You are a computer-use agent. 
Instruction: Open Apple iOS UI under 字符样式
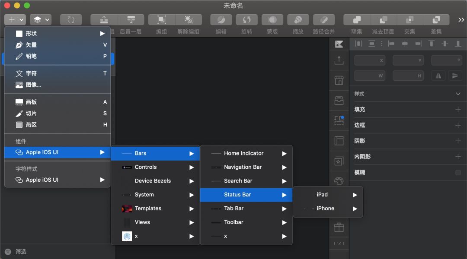point(58,180)
